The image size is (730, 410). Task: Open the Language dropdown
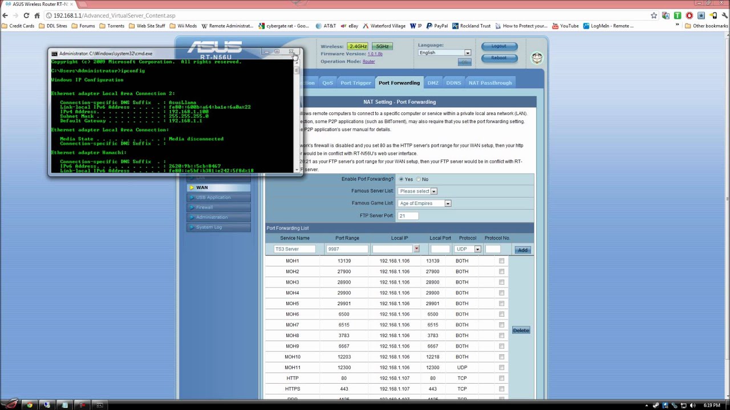444,52
